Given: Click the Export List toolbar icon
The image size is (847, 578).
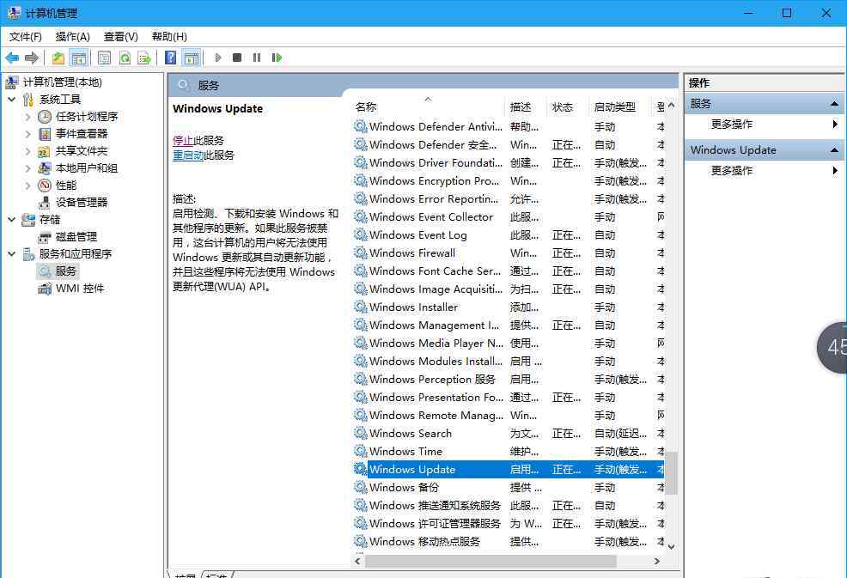Looking at the screenshot, I should pos(144,58).
